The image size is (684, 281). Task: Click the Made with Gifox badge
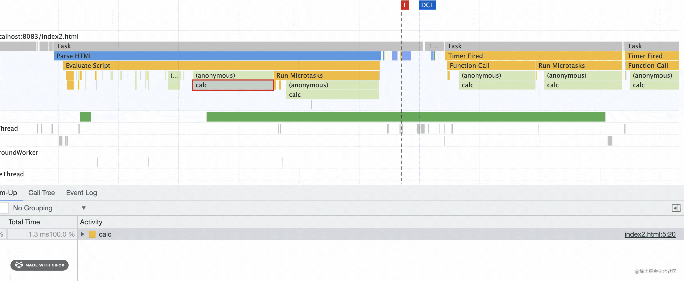coord(40,265)
